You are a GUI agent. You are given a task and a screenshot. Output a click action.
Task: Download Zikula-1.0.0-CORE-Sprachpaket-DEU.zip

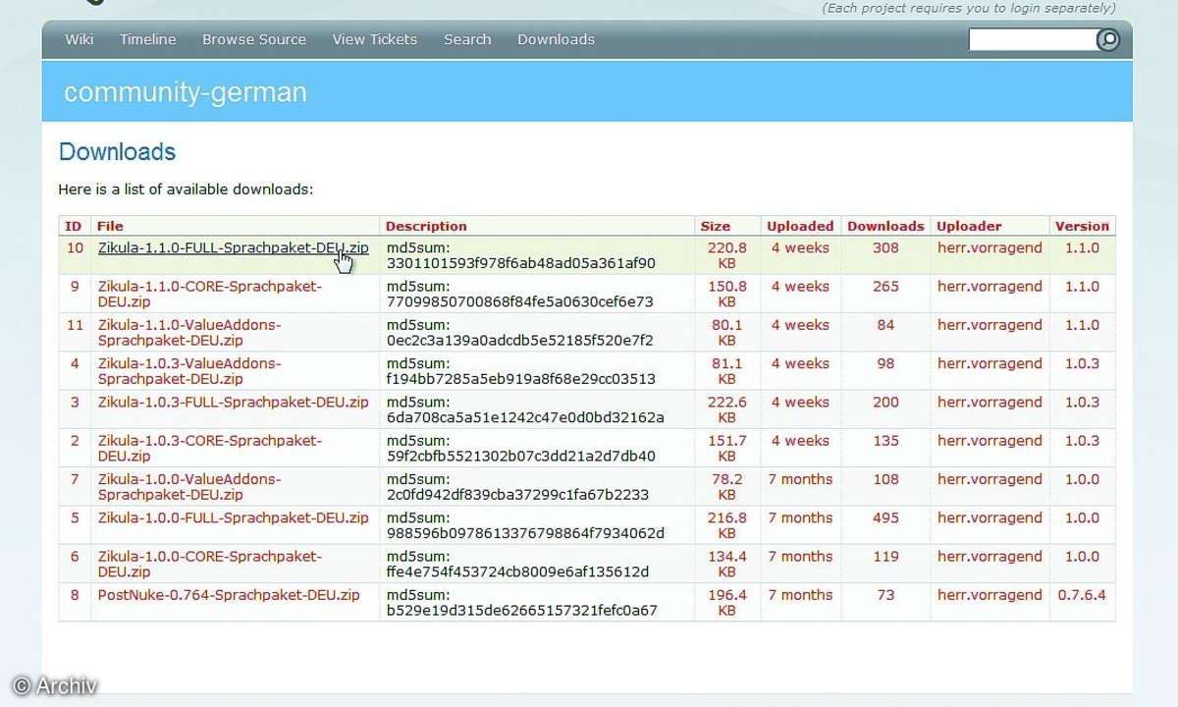(209, 565)
